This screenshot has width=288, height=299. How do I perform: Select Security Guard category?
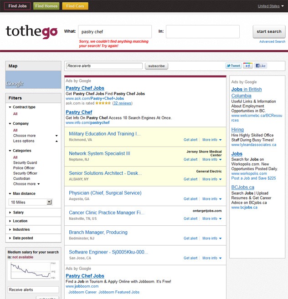coord(25,162)
